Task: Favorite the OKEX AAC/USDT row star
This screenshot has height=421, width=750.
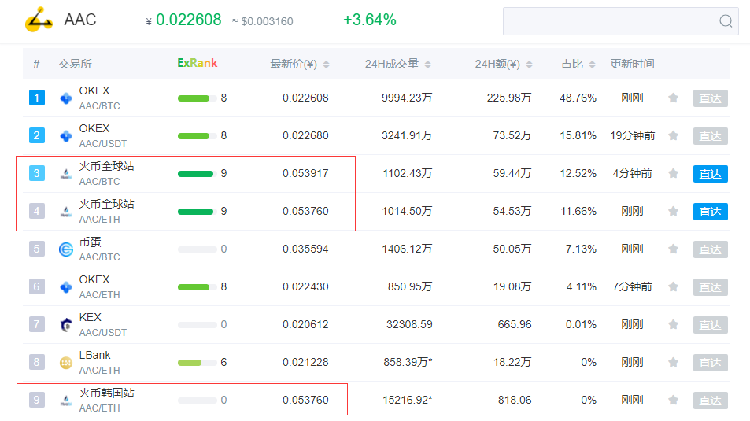Action: (x=674, y=136)
